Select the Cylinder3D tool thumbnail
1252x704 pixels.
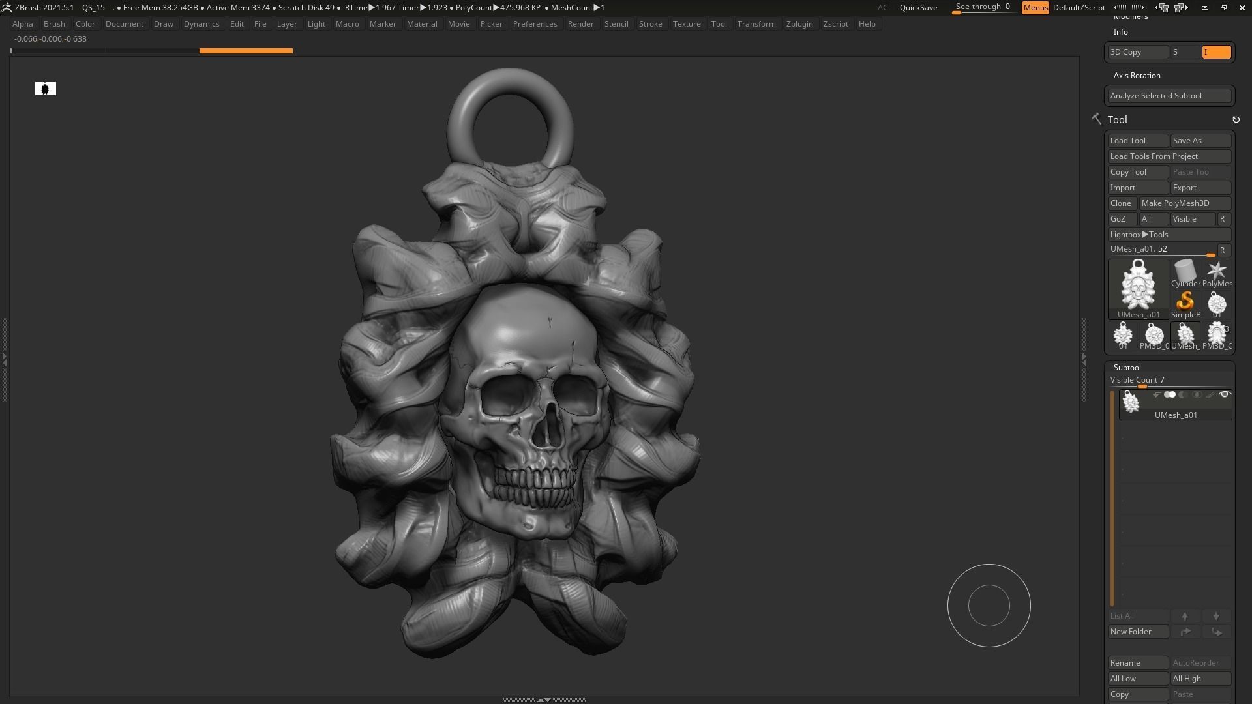[x=1185, y=273]
